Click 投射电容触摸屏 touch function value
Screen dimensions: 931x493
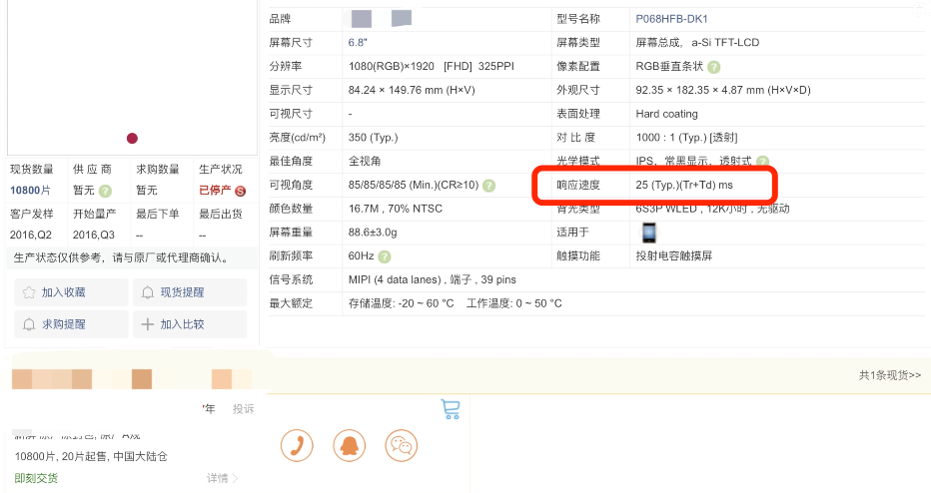pyautogui.click(x=674, y=256)
